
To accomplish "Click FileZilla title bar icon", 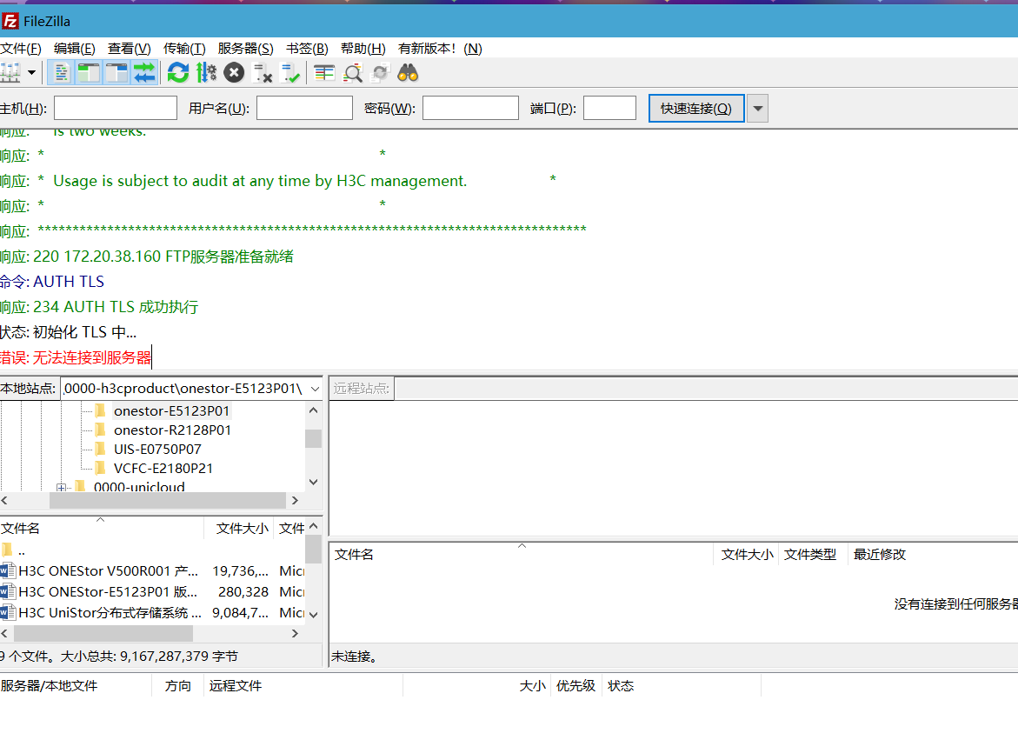I will [x=10, y=21].
